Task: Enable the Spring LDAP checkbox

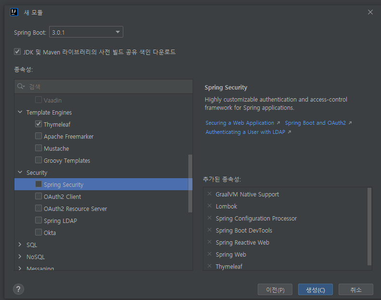Action: (39, 220)
